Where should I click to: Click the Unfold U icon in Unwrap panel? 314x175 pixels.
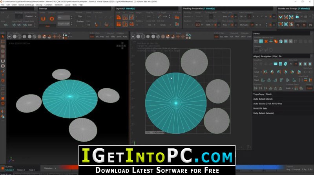(43, 19)
